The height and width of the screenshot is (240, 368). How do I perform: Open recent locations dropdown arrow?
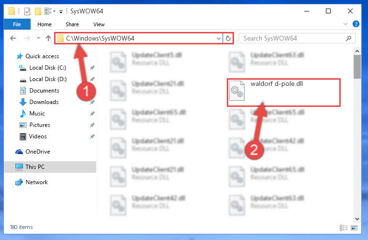coord(38,38)
